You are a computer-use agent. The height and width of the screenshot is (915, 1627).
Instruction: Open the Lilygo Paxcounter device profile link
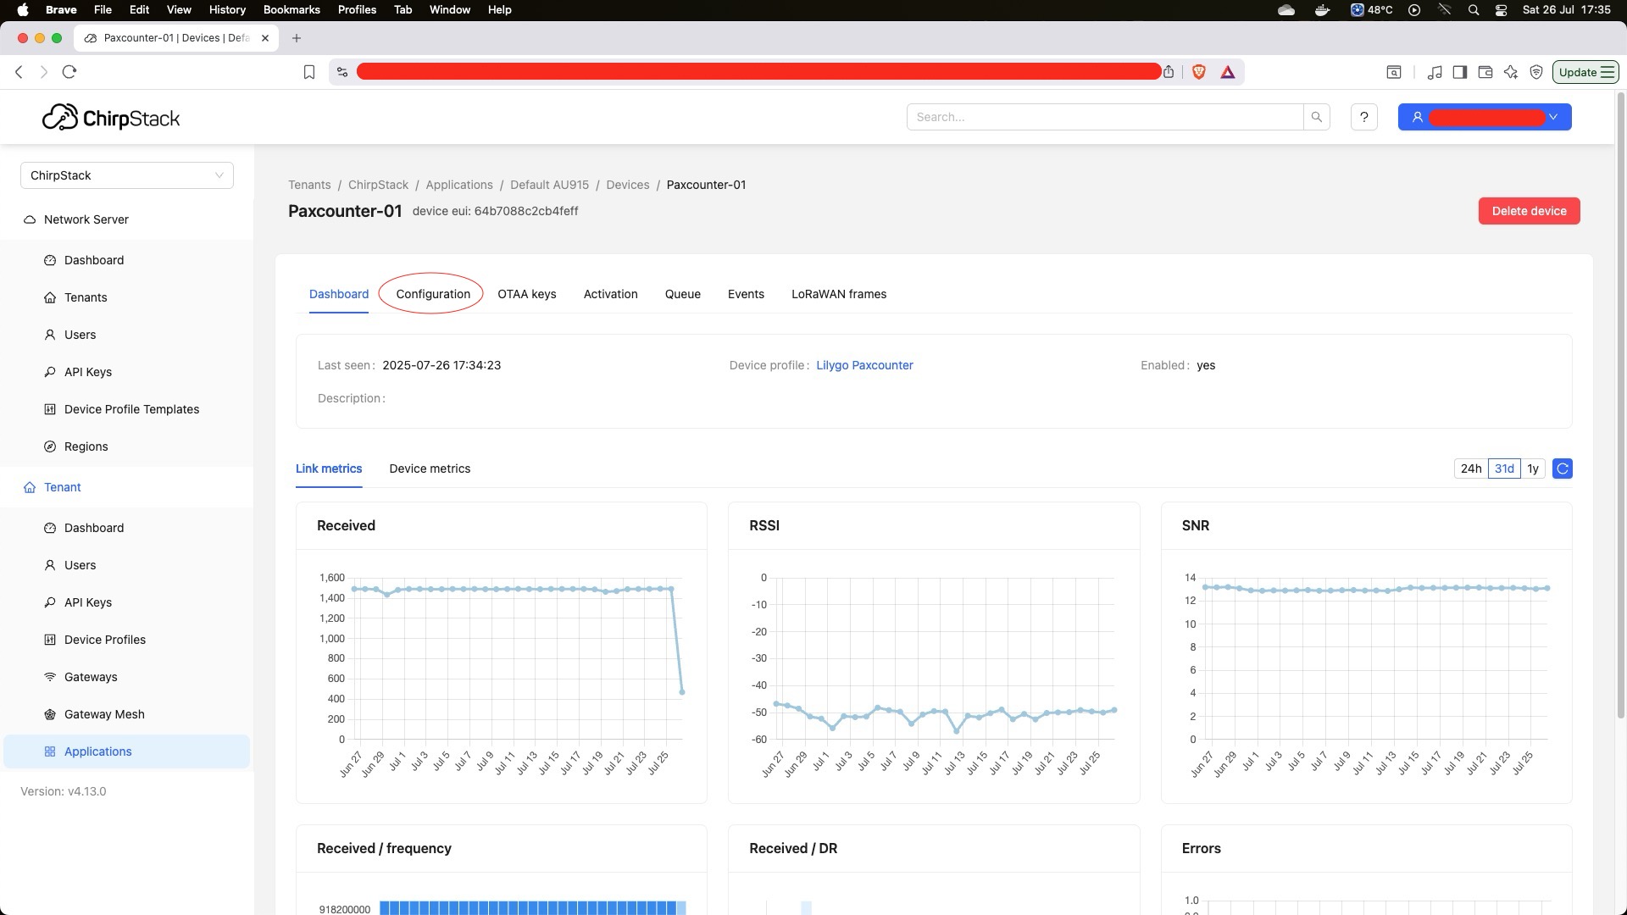pos(864,365)
